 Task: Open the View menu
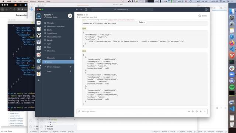tap(26, 1)
